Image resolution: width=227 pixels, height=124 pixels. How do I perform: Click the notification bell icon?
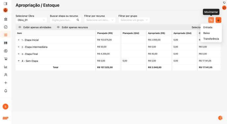pos(6,91)
